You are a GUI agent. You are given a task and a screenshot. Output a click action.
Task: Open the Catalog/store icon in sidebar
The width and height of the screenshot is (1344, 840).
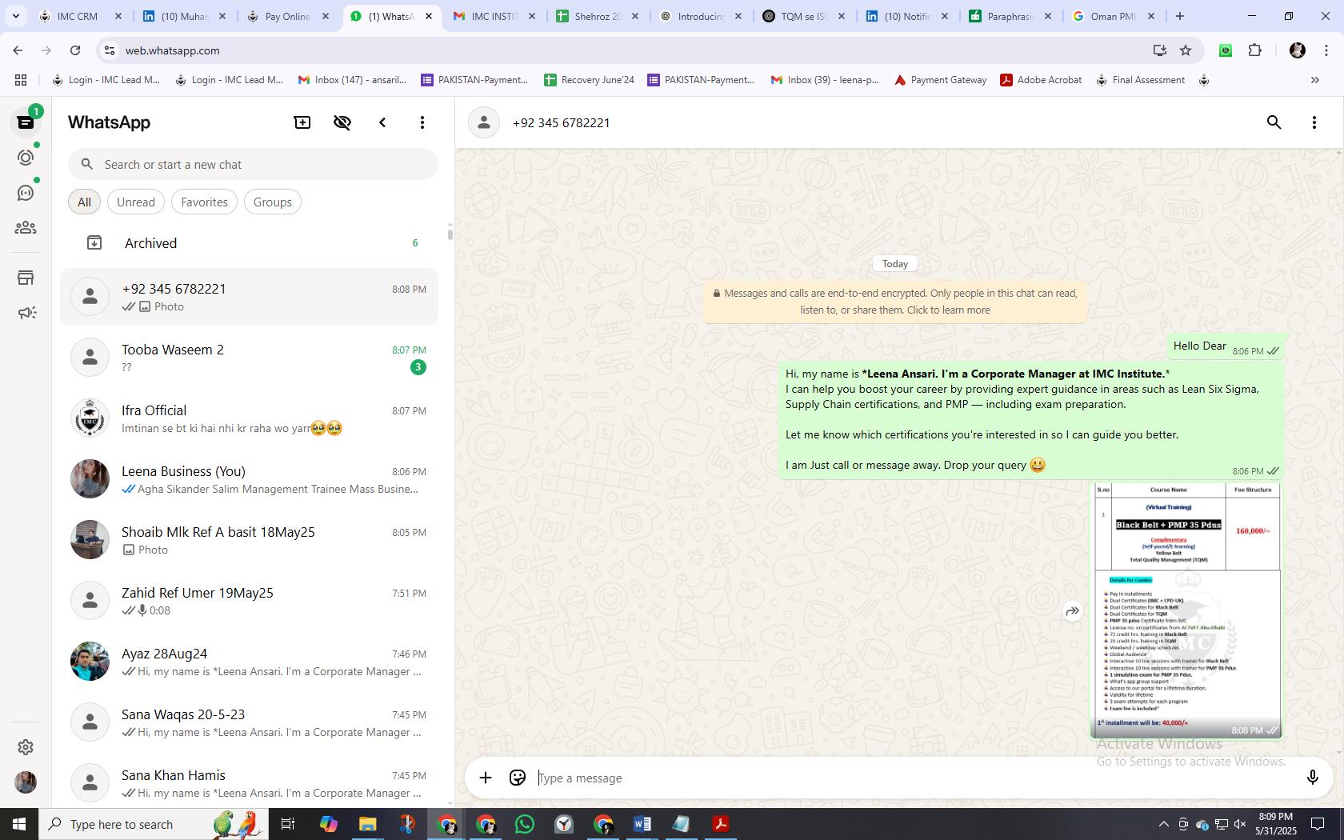pos(26,278)
